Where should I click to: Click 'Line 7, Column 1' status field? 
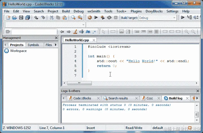tap(52, 128)
